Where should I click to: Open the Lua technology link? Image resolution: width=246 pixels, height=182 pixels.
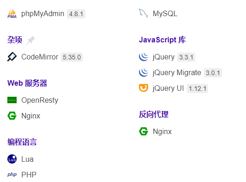point(27,159)
